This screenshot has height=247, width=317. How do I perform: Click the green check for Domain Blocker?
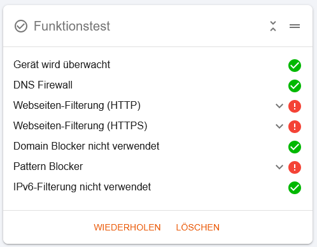click(295, 147)
